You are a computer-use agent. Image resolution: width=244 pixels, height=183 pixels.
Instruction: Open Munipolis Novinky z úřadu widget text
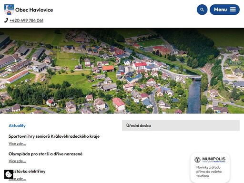(x=209, y=172)
